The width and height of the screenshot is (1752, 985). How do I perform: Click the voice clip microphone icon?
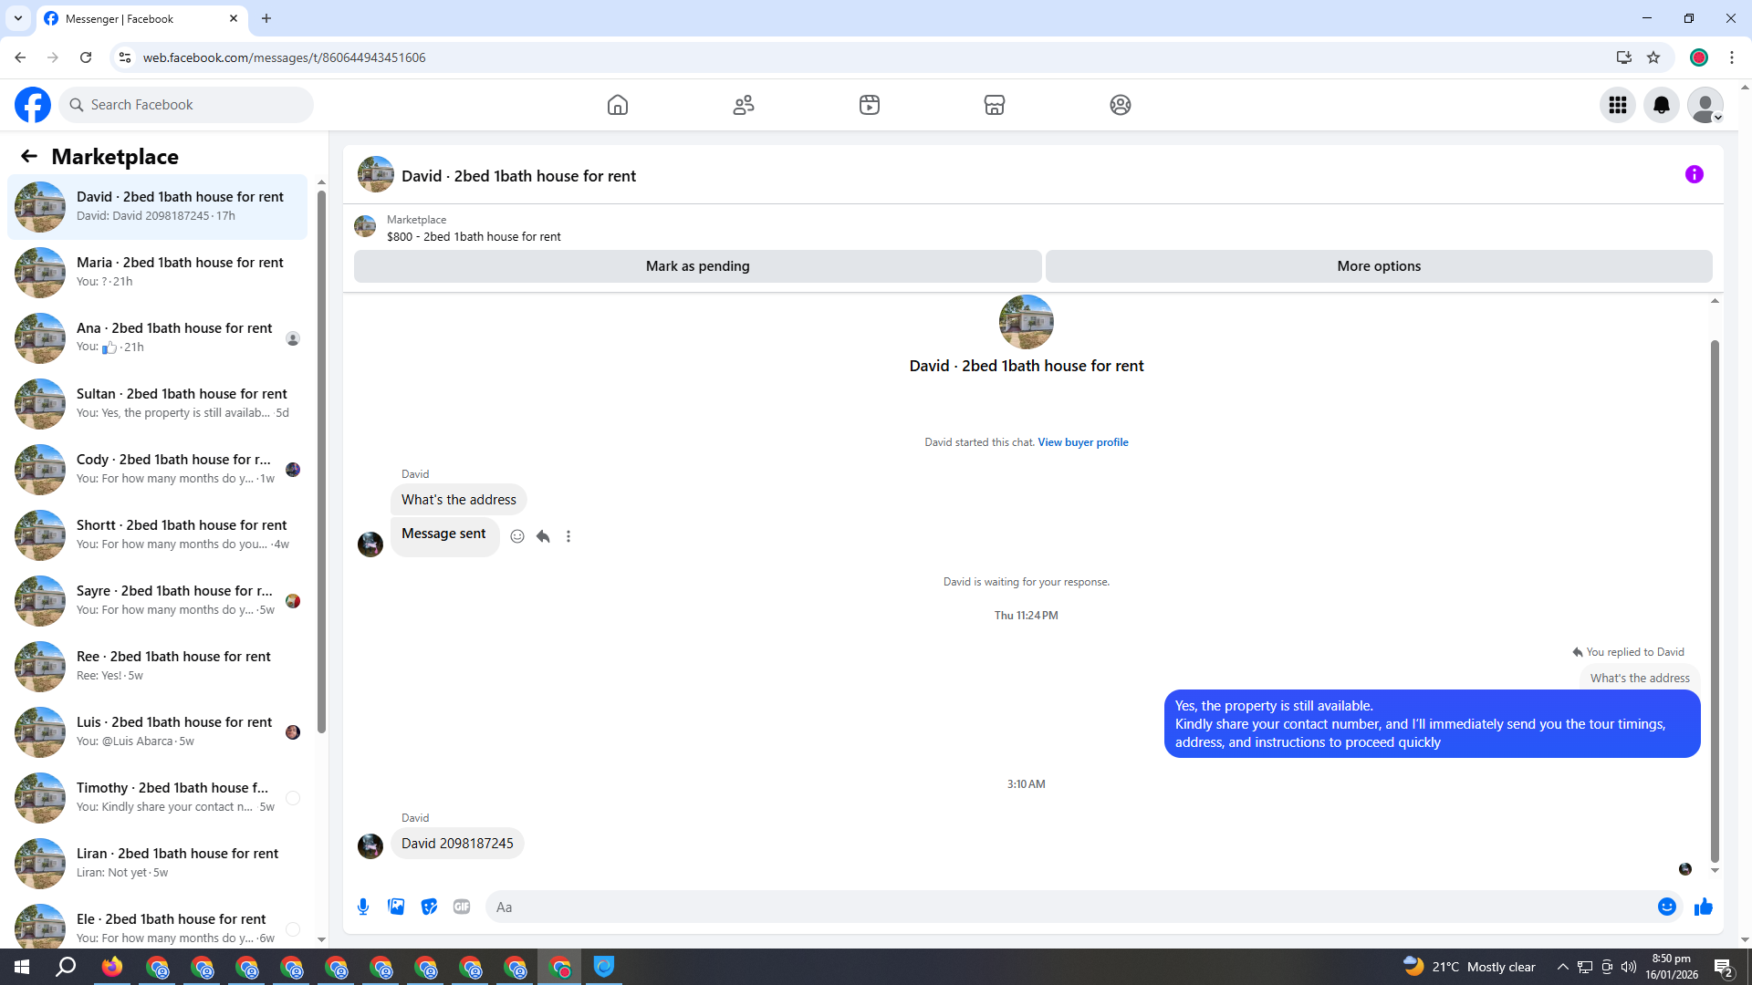click(x=363, y=907)
